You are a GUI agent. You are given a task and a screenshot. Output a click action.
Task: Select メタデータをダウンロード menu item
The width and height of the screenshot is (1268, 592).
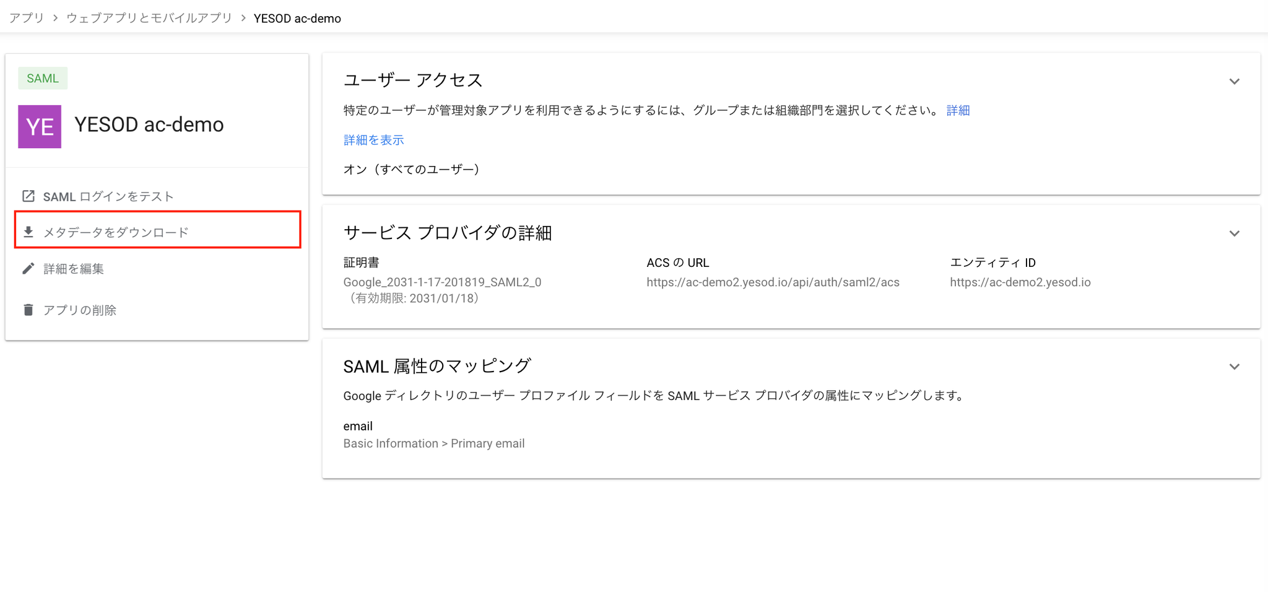[x=116, y=233]
